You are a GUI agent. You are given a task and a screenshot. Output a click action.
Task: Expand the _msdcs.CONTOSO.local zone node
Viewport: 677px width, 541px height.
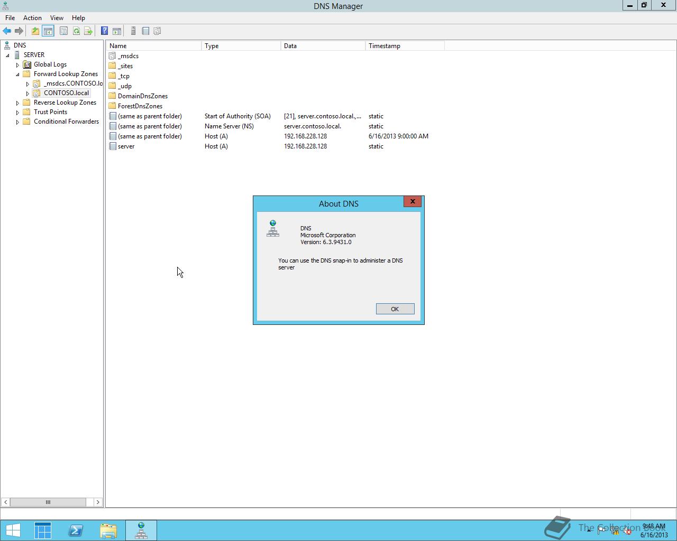point(28,84)
